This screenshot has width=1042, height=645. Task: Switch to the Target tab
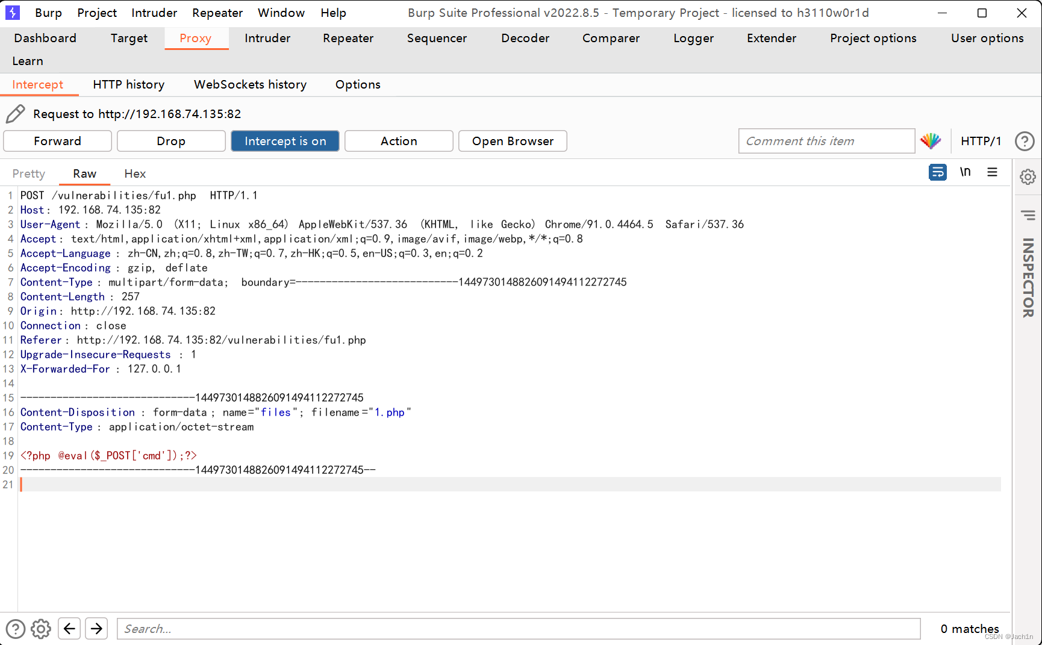(x=129, y=38)
